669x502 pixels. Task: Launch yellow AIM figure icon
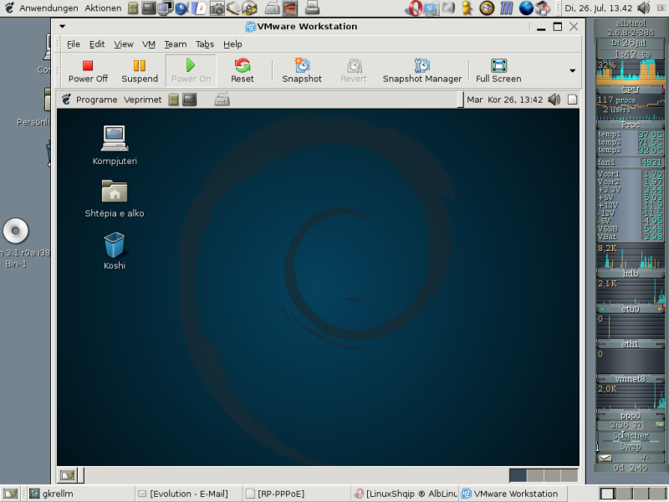coord(467,8)
